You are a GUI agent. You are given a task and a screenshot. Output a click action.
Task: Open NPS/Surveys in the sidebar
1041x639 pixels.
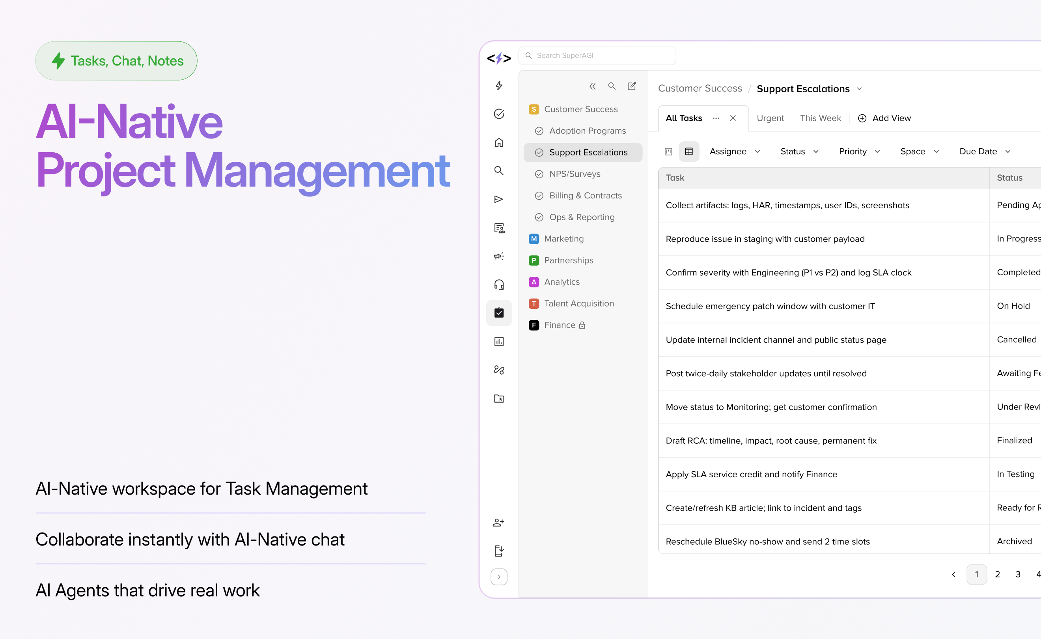tap(575, 174)
